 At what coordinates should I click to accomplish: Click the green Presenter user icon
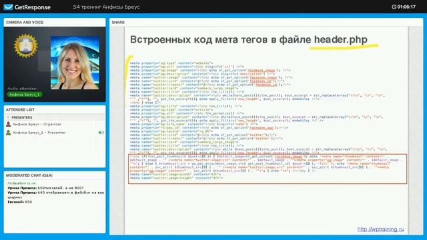(9, 133)
